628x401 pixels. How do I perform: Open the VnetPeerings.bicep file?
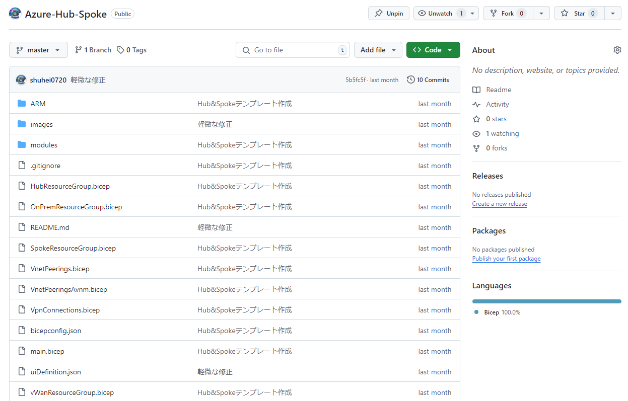(x=60, y=269)
